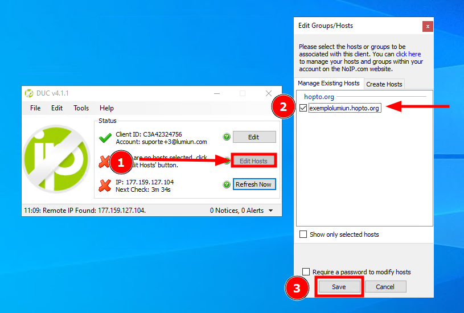Follow the 'click here' link
464x313 pixels.
click(x=408, y=54)
